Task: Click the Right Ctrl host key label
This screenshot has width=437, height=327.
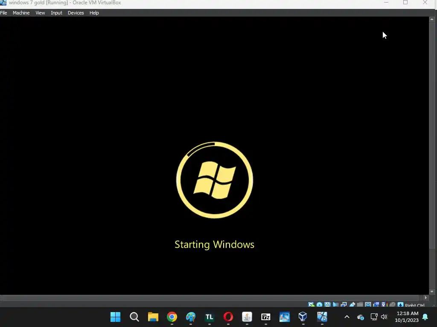Action: (x=415, y=305)
